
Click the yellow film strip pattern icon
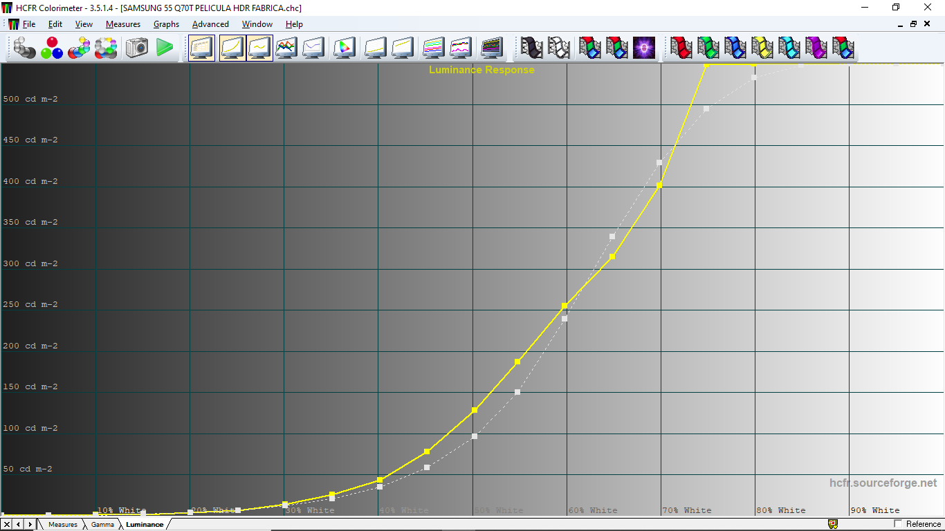[x=762, y=48]
